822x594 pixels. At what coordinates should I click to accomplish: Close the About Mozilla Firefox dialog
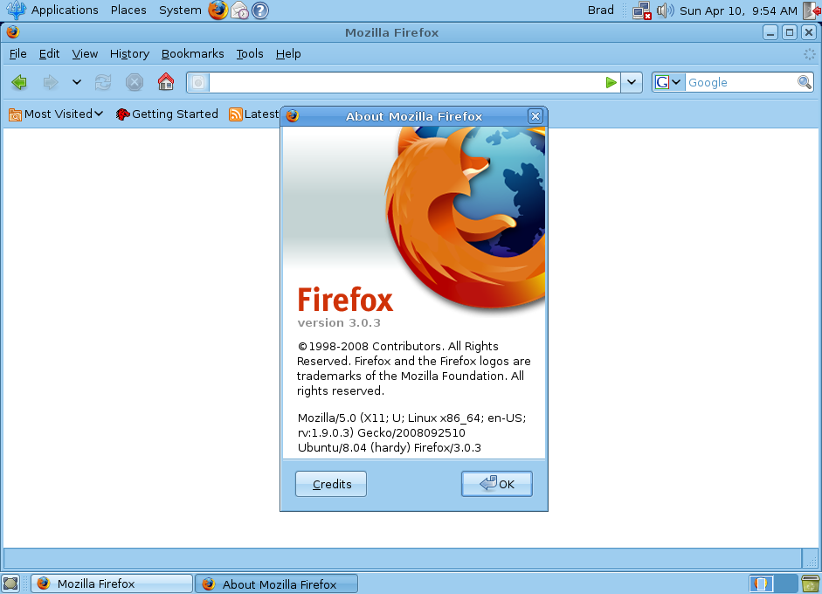pos(535,116)
